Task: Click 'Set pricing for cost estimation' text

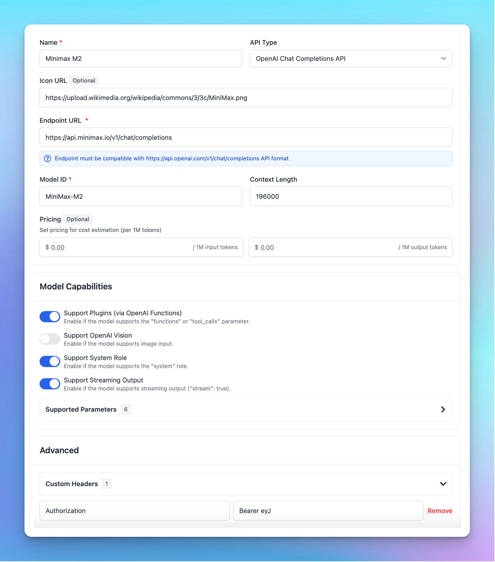Action: pyautogui.click(x=100, y=230)
